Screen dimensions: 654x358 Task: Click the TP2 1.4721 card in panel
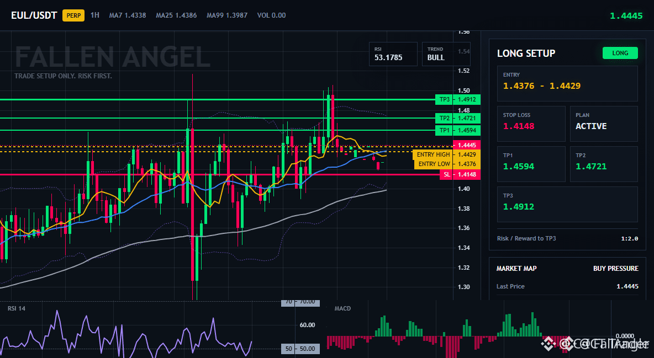click(604, 164)
